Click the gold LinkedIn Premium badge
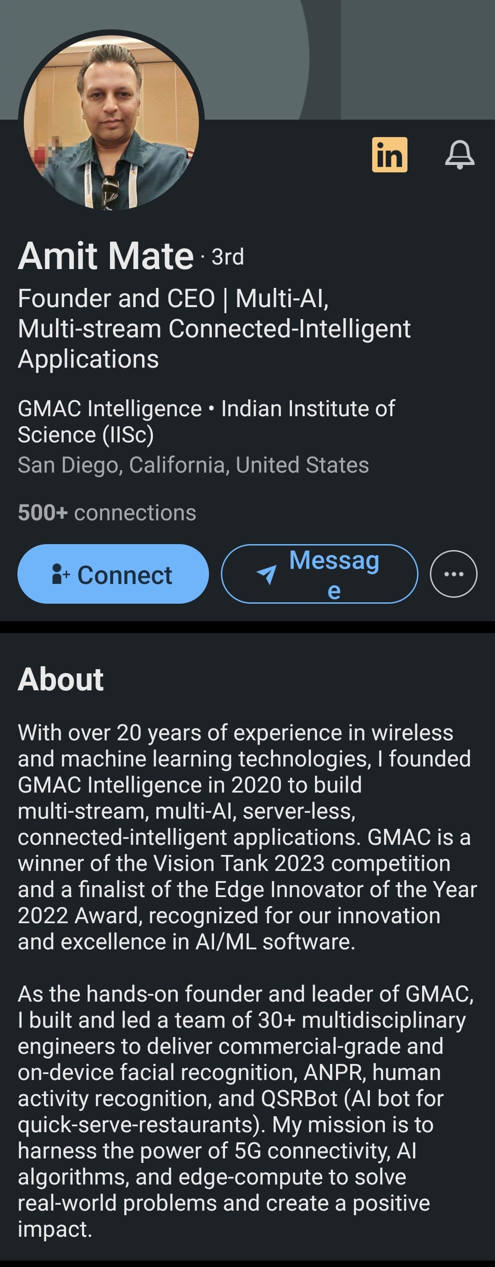Screen dimensions: 495x1267 389,155
